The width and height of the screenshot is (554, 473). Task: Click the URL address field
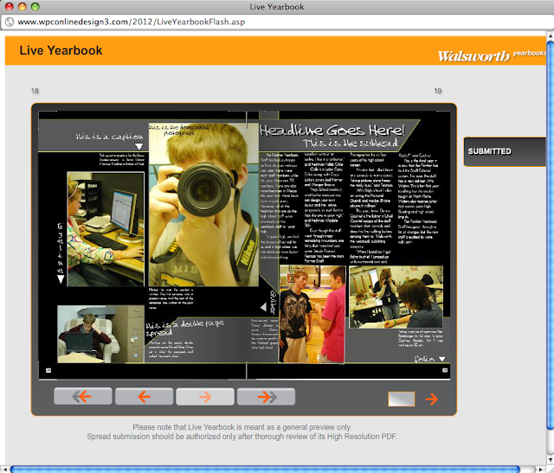point(275,22)
